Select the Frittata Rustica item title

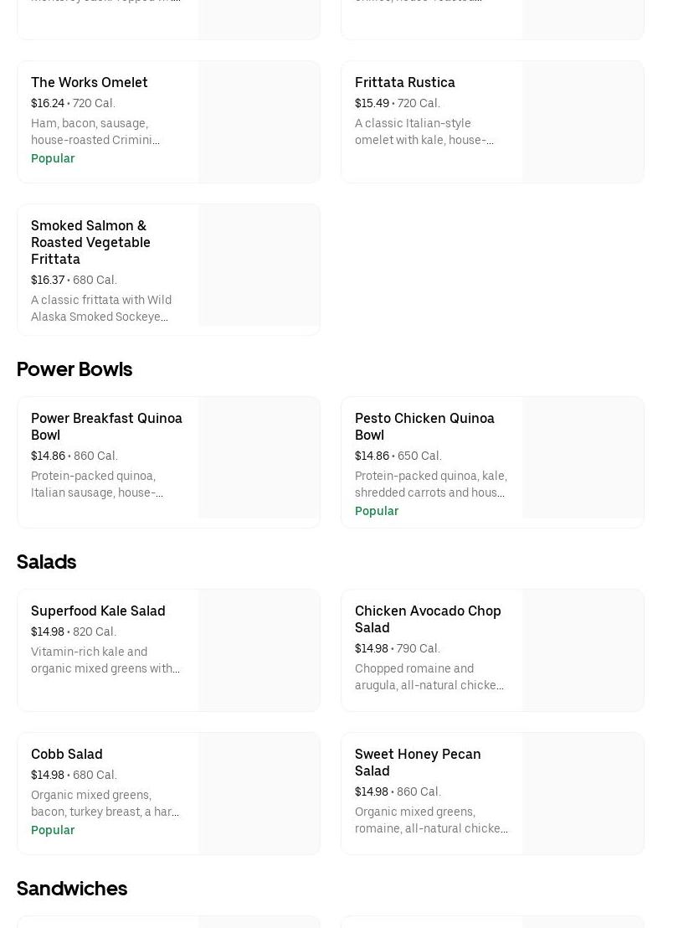(404, 82)
